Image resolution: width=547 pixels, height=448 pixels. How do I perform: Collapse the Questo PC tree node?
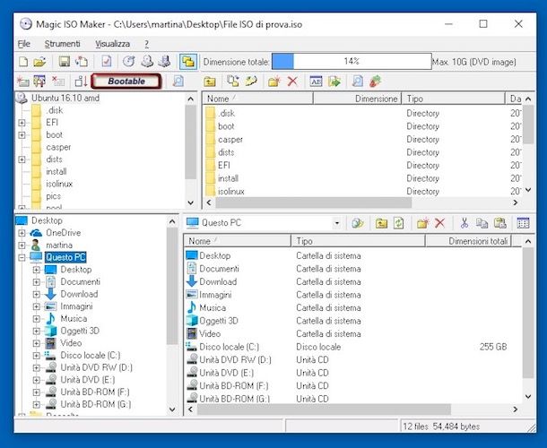point(22,258)
